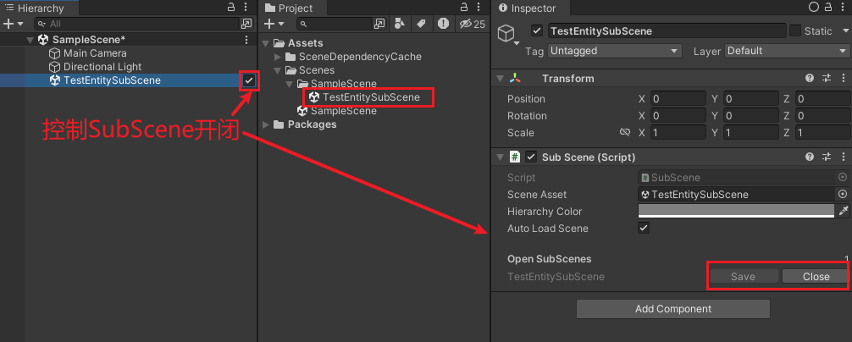The image size is (852, 342).
Task: Search by label in Project
Action: coord(421,24)
